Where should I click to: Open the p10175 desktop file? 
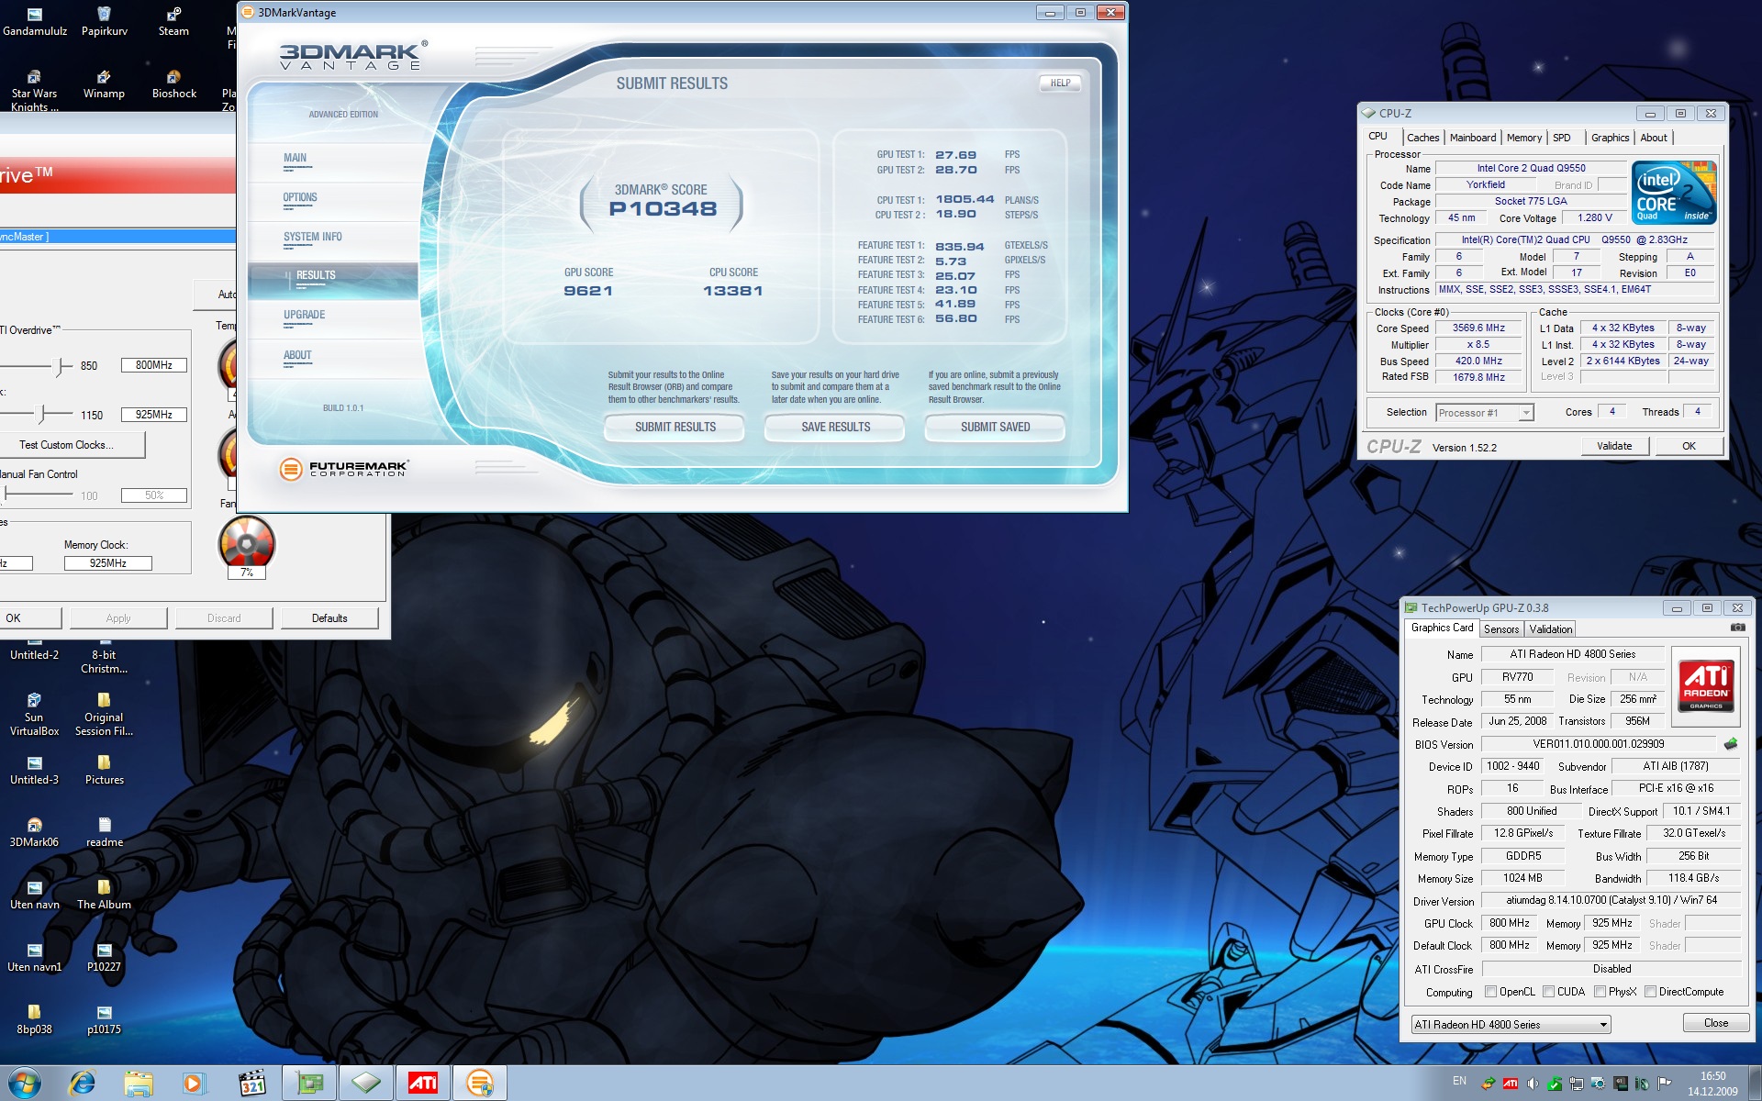104,1019
